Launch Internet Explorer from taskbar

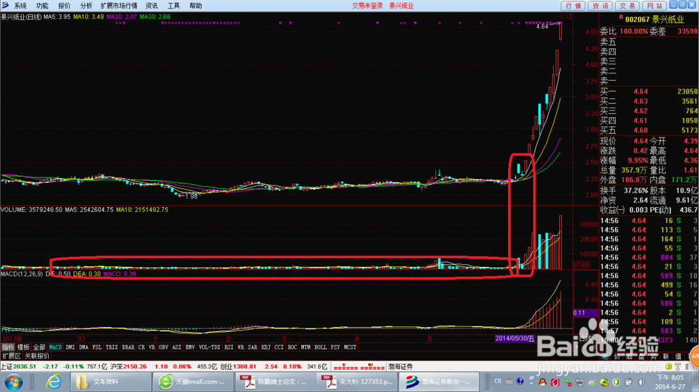[x=54, y=382]
